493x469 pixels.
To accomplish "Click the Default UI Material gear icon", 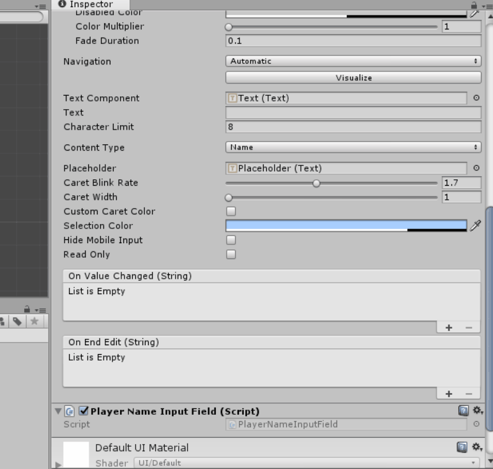I will [477, 447].
